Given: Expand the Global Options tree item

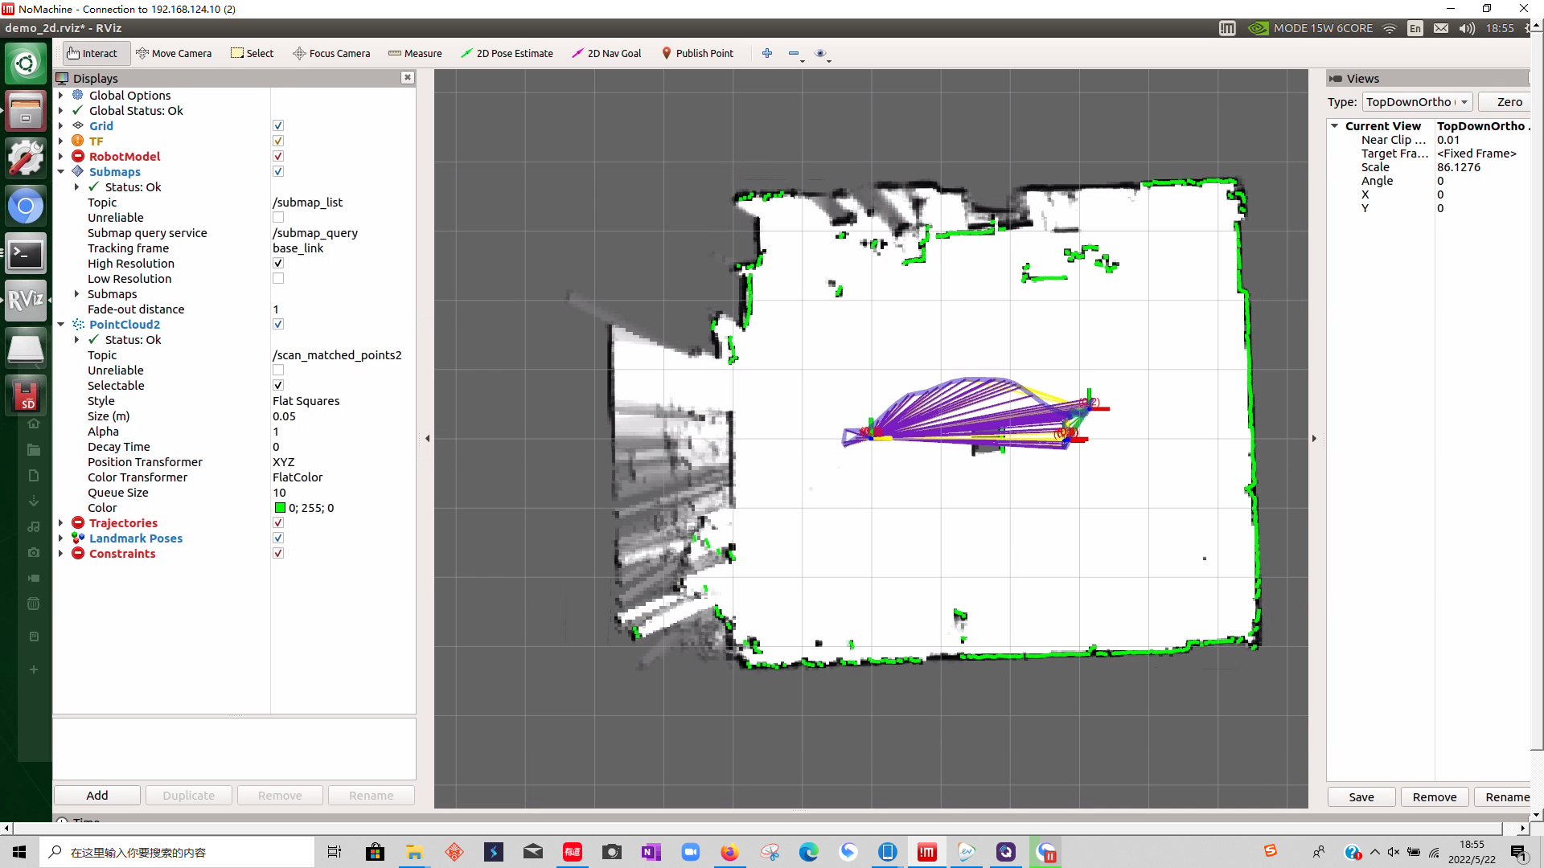Looking at the screenshot, I should [x=60, y=94].
